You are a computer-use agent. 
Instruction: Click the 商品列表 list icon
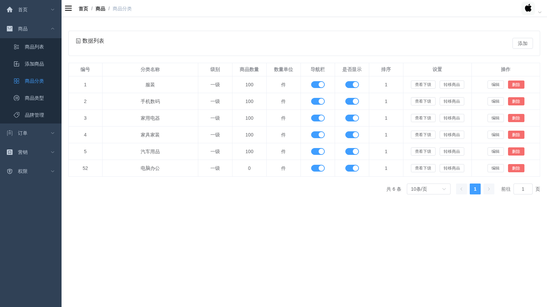pos(16,47)
